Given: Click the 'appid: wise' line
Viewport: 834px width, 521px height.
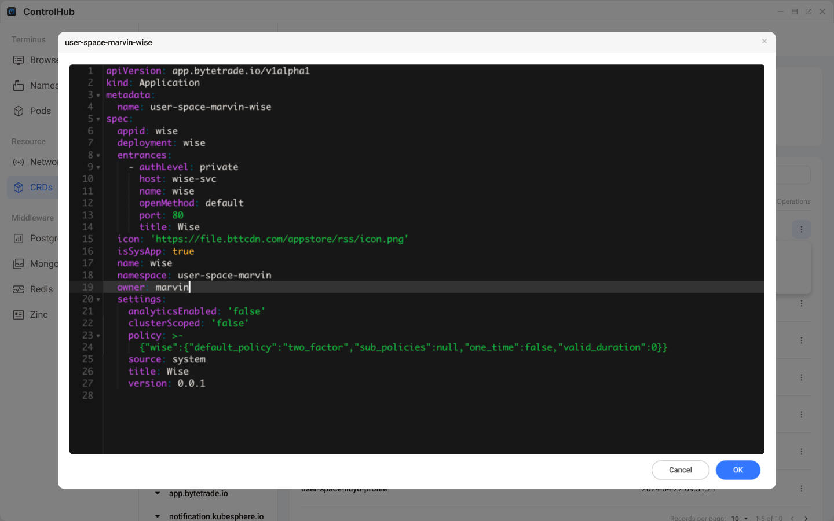Looking at the screenshot, I should (x=147, y=131).
